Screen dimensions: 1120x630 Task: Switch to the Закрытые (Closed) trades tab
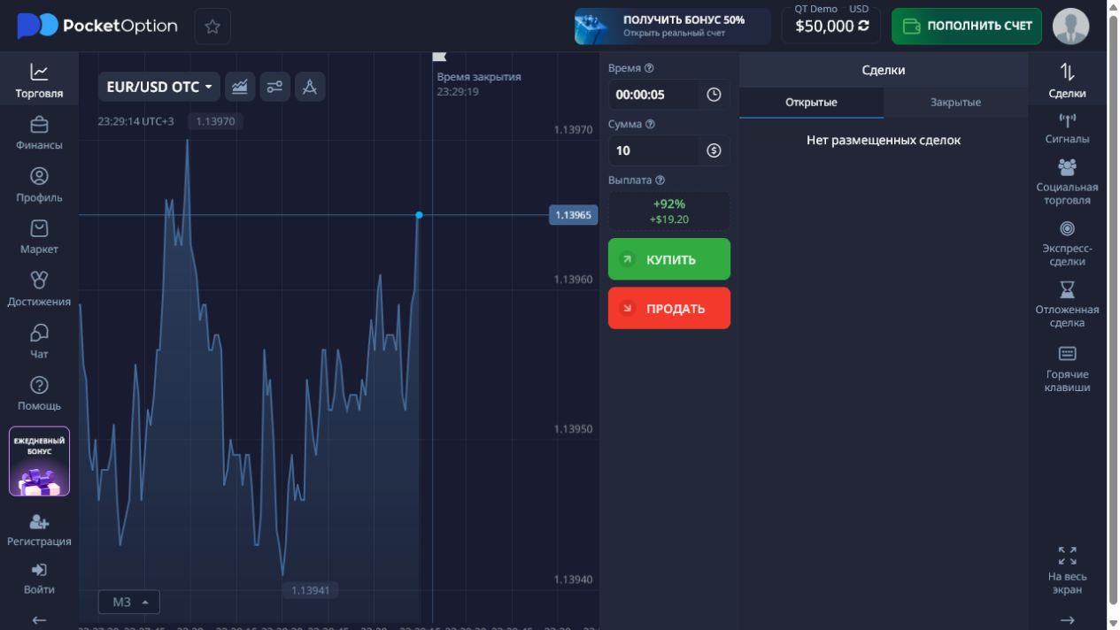pyautogui.click(x=955, y=103)
